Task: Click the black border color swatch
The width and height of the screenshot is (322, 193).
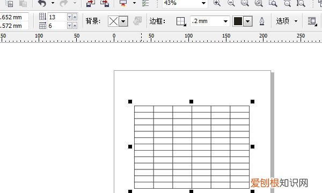Action: pos(238,21)
